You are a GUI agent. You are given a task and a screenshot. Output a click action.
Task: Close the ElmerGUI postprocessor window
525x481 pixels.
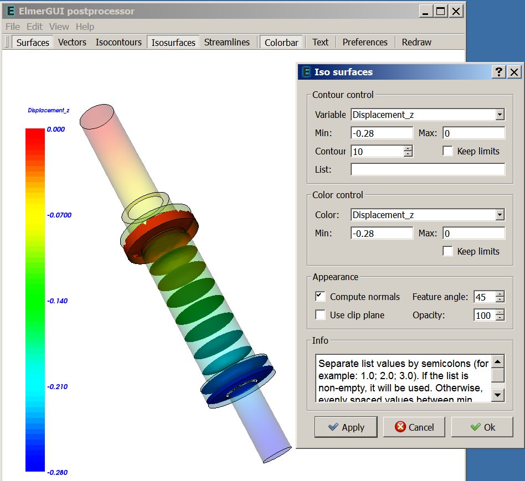click(456, 12)
